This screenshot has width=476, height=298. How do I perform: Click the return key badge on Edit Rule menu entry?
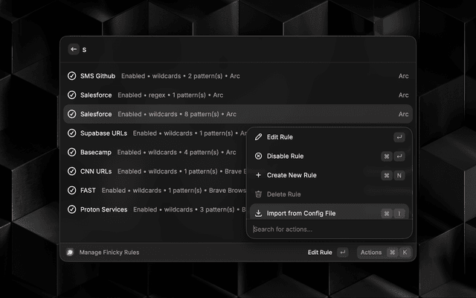pyautogui.click(x=399, y=137)
